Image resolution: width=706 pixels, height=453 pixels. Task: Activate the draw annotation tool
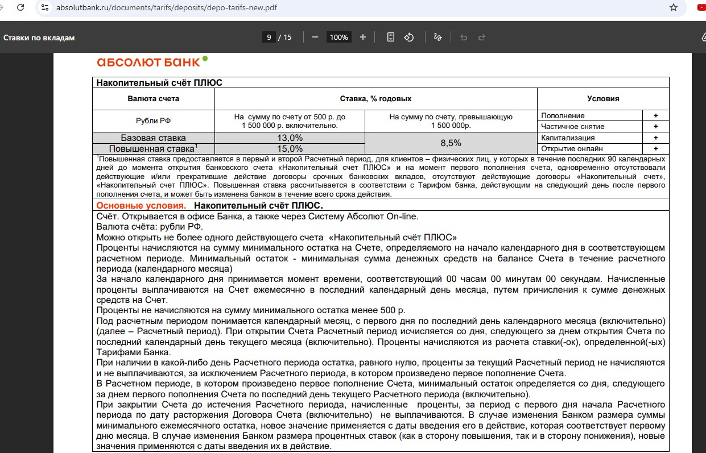click(x=437, y=37)
